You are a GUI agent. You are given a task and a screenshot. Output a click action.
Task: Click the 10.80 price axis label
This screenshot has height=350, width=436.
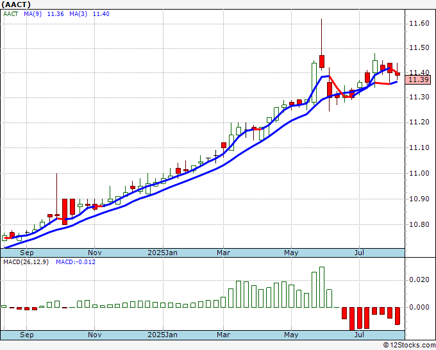pos(419,224)
